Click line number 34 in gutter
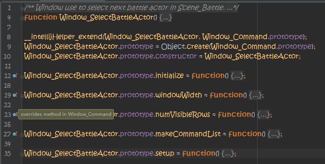Screen dimensions: 325x164 [x=7, y=144]
